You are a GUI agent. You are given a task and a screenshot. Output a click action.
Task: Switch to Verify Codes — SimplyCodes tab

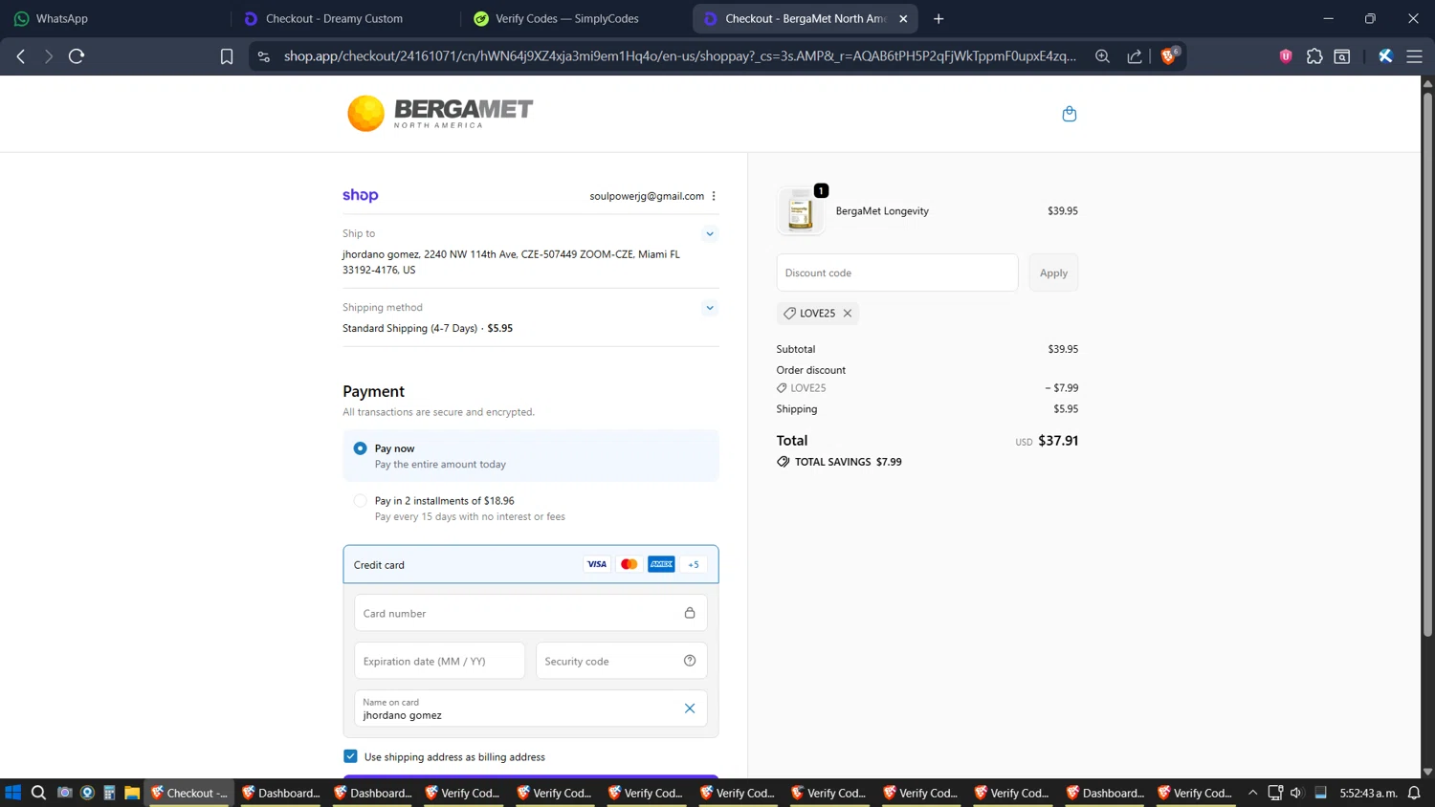pos(574,18)
